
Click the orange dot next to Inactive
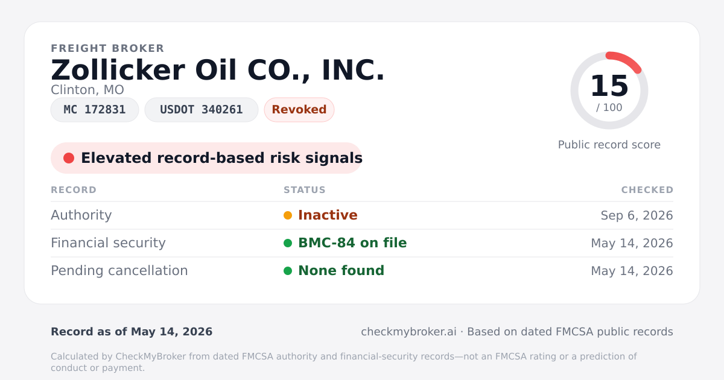288,215
